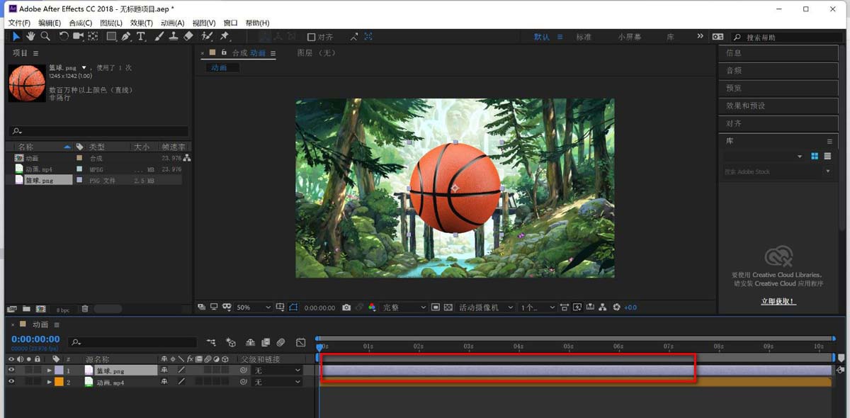
Task: Open the 文件(F) menu
Action: (x=19, y=23)
